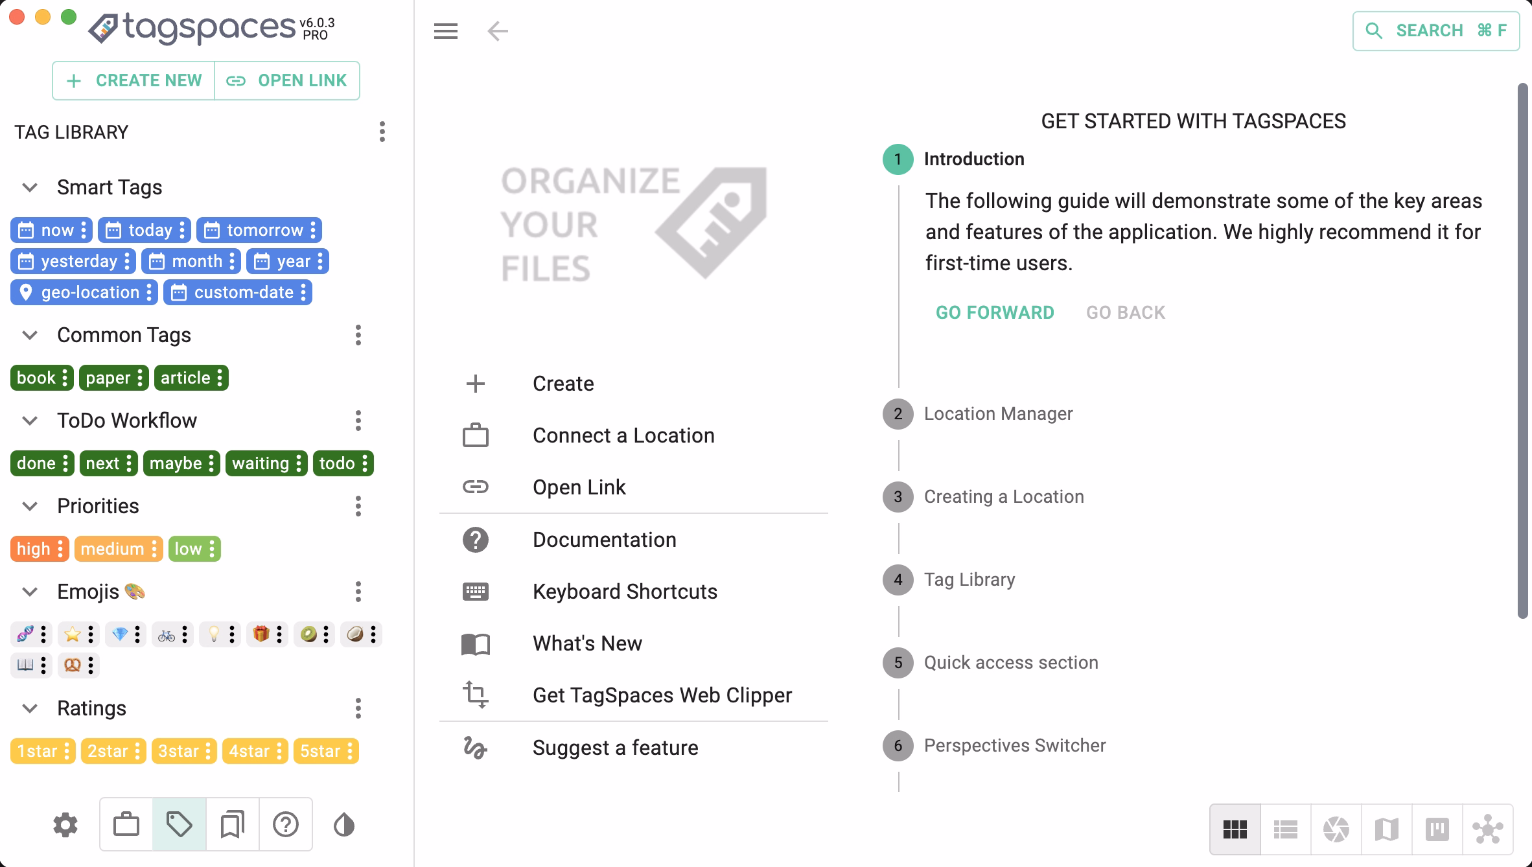Open Ratings group options menu

(358, 708)
